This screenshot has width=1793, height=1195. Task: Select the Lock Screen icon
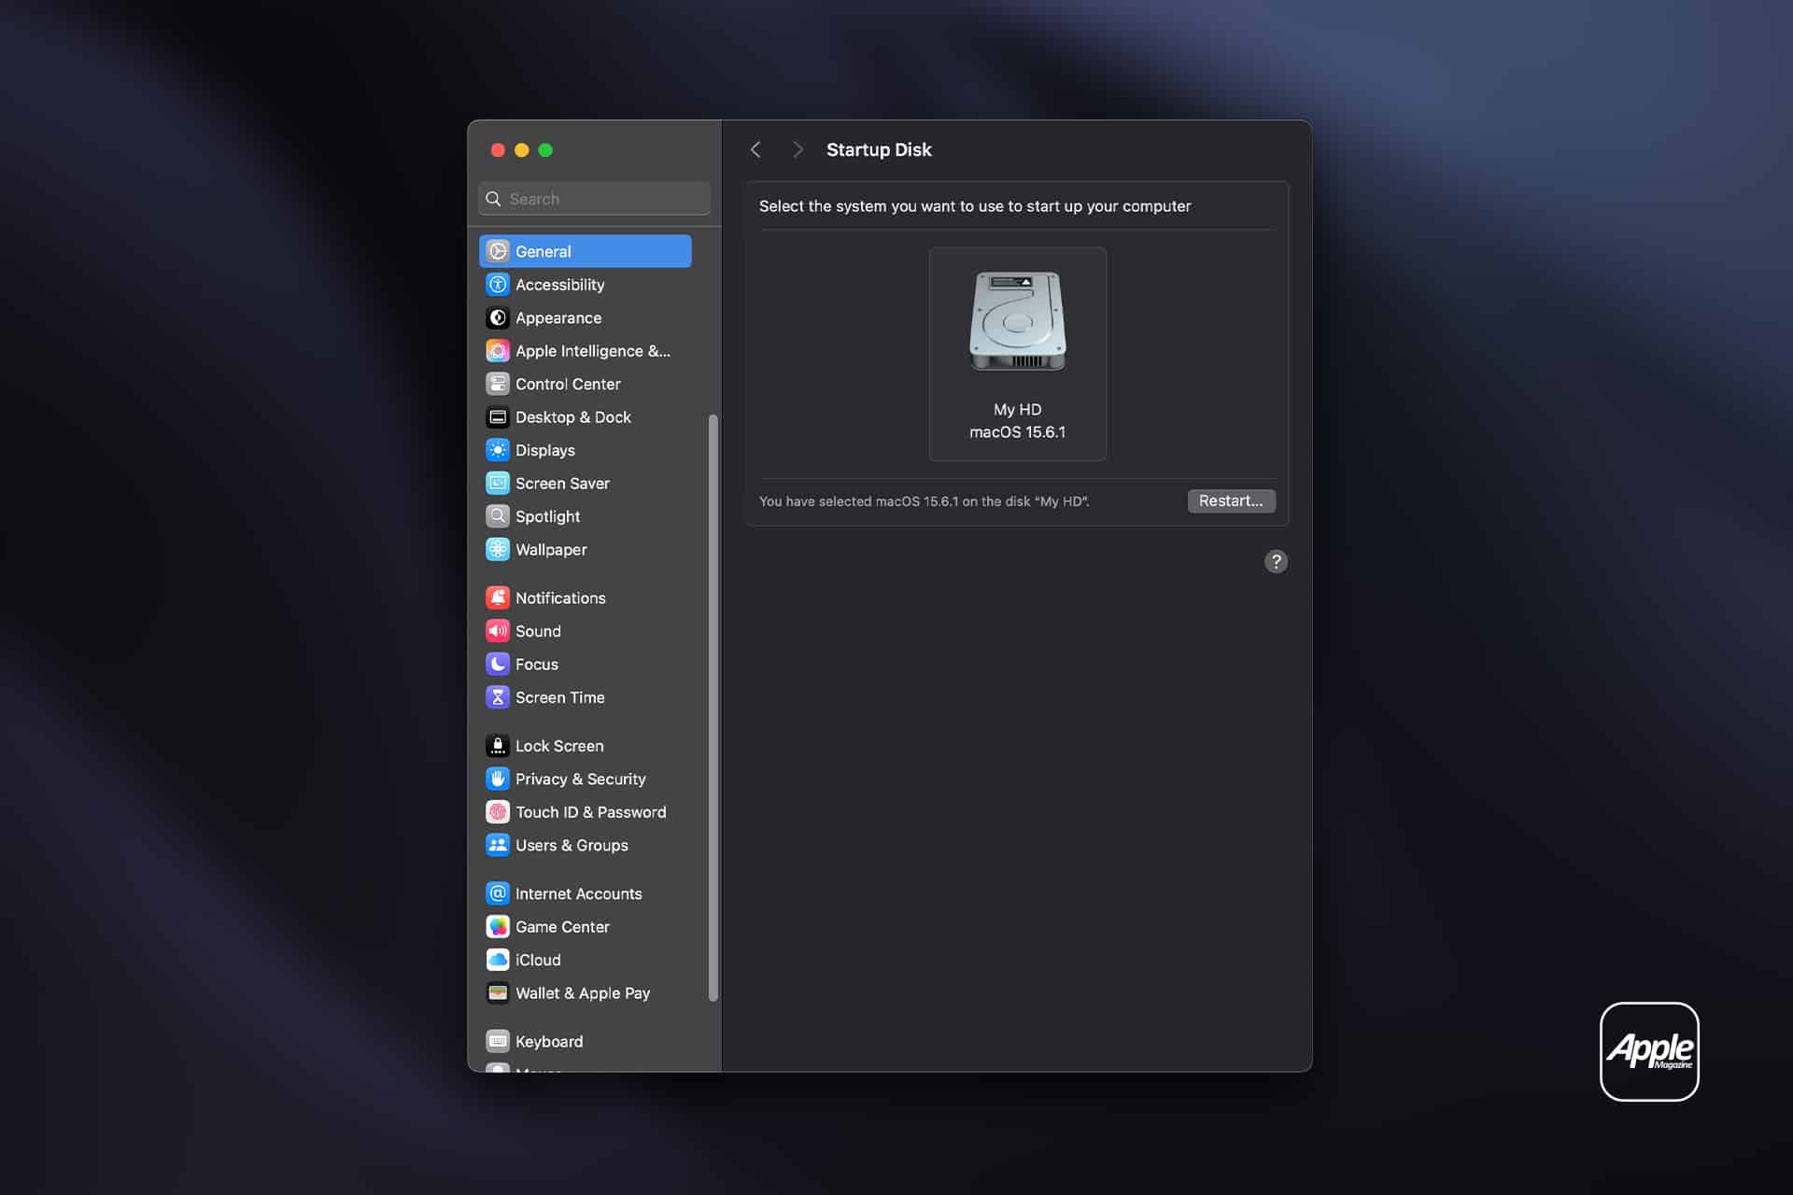point(498,746)
